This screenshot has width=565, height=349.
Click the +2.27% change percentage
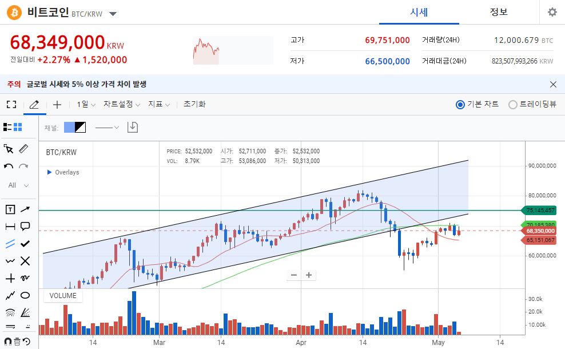[x=54, y=60]
